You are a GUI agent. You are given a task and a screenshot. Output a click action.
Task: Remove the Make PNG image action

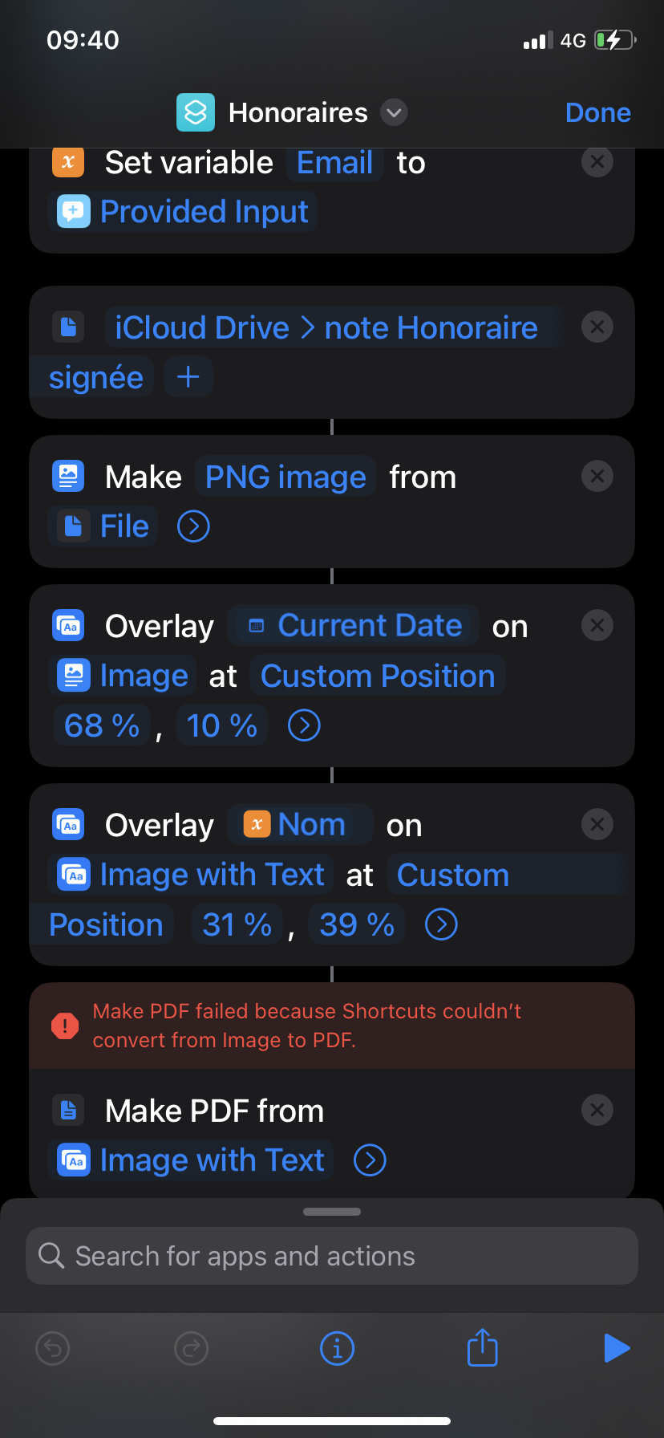click(x=597, y=476)
